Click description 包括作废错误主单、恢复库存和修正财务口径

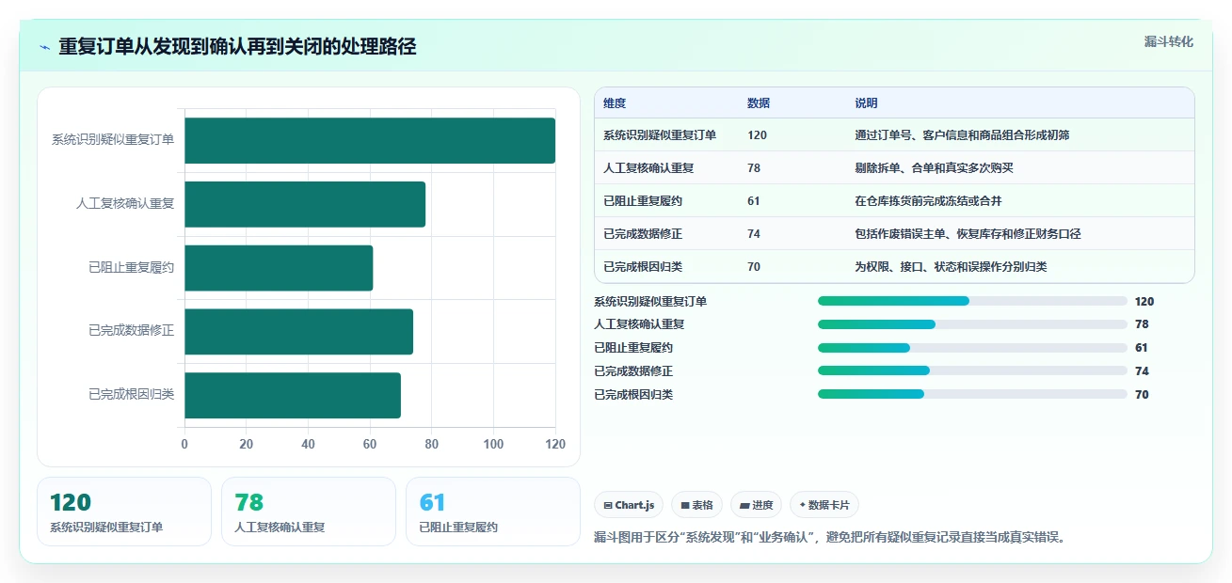click(x=968, y=234)
